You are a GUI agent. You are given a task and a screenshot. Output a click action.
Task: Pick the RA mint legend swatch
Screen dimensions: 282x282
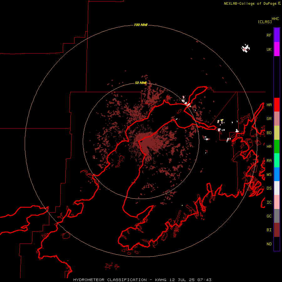277,160
